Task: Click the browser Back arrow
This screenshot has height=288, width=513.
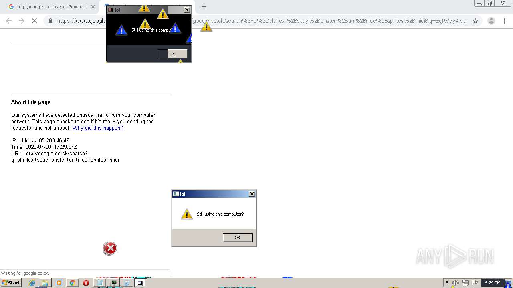Action: click(x=9, y=21)
